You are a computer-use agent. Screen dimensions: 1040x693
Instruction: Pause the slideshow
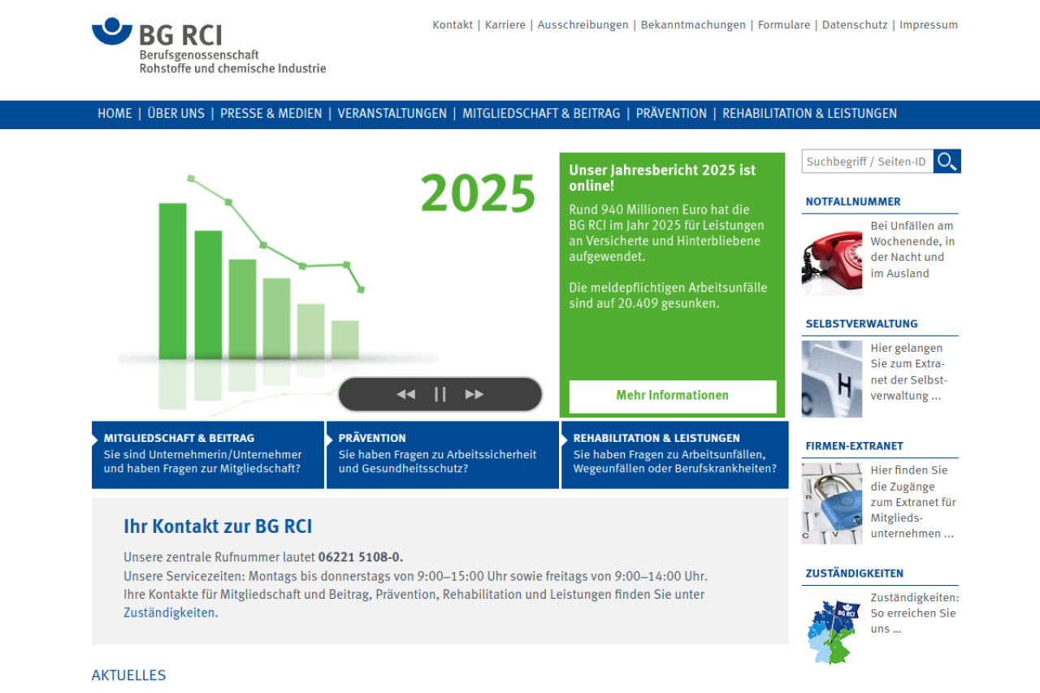(440, 395)
